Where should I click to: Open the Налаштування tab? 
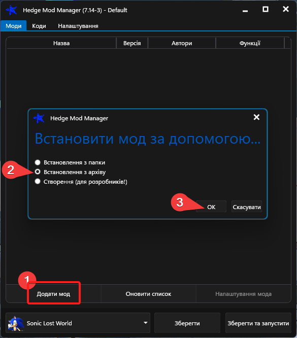[x=78, y=26]
